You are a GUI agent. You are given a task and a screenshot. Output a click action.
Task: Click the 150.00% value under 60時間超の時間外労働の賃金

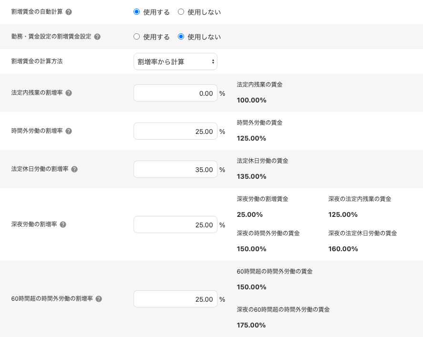[x=251, y=287]
